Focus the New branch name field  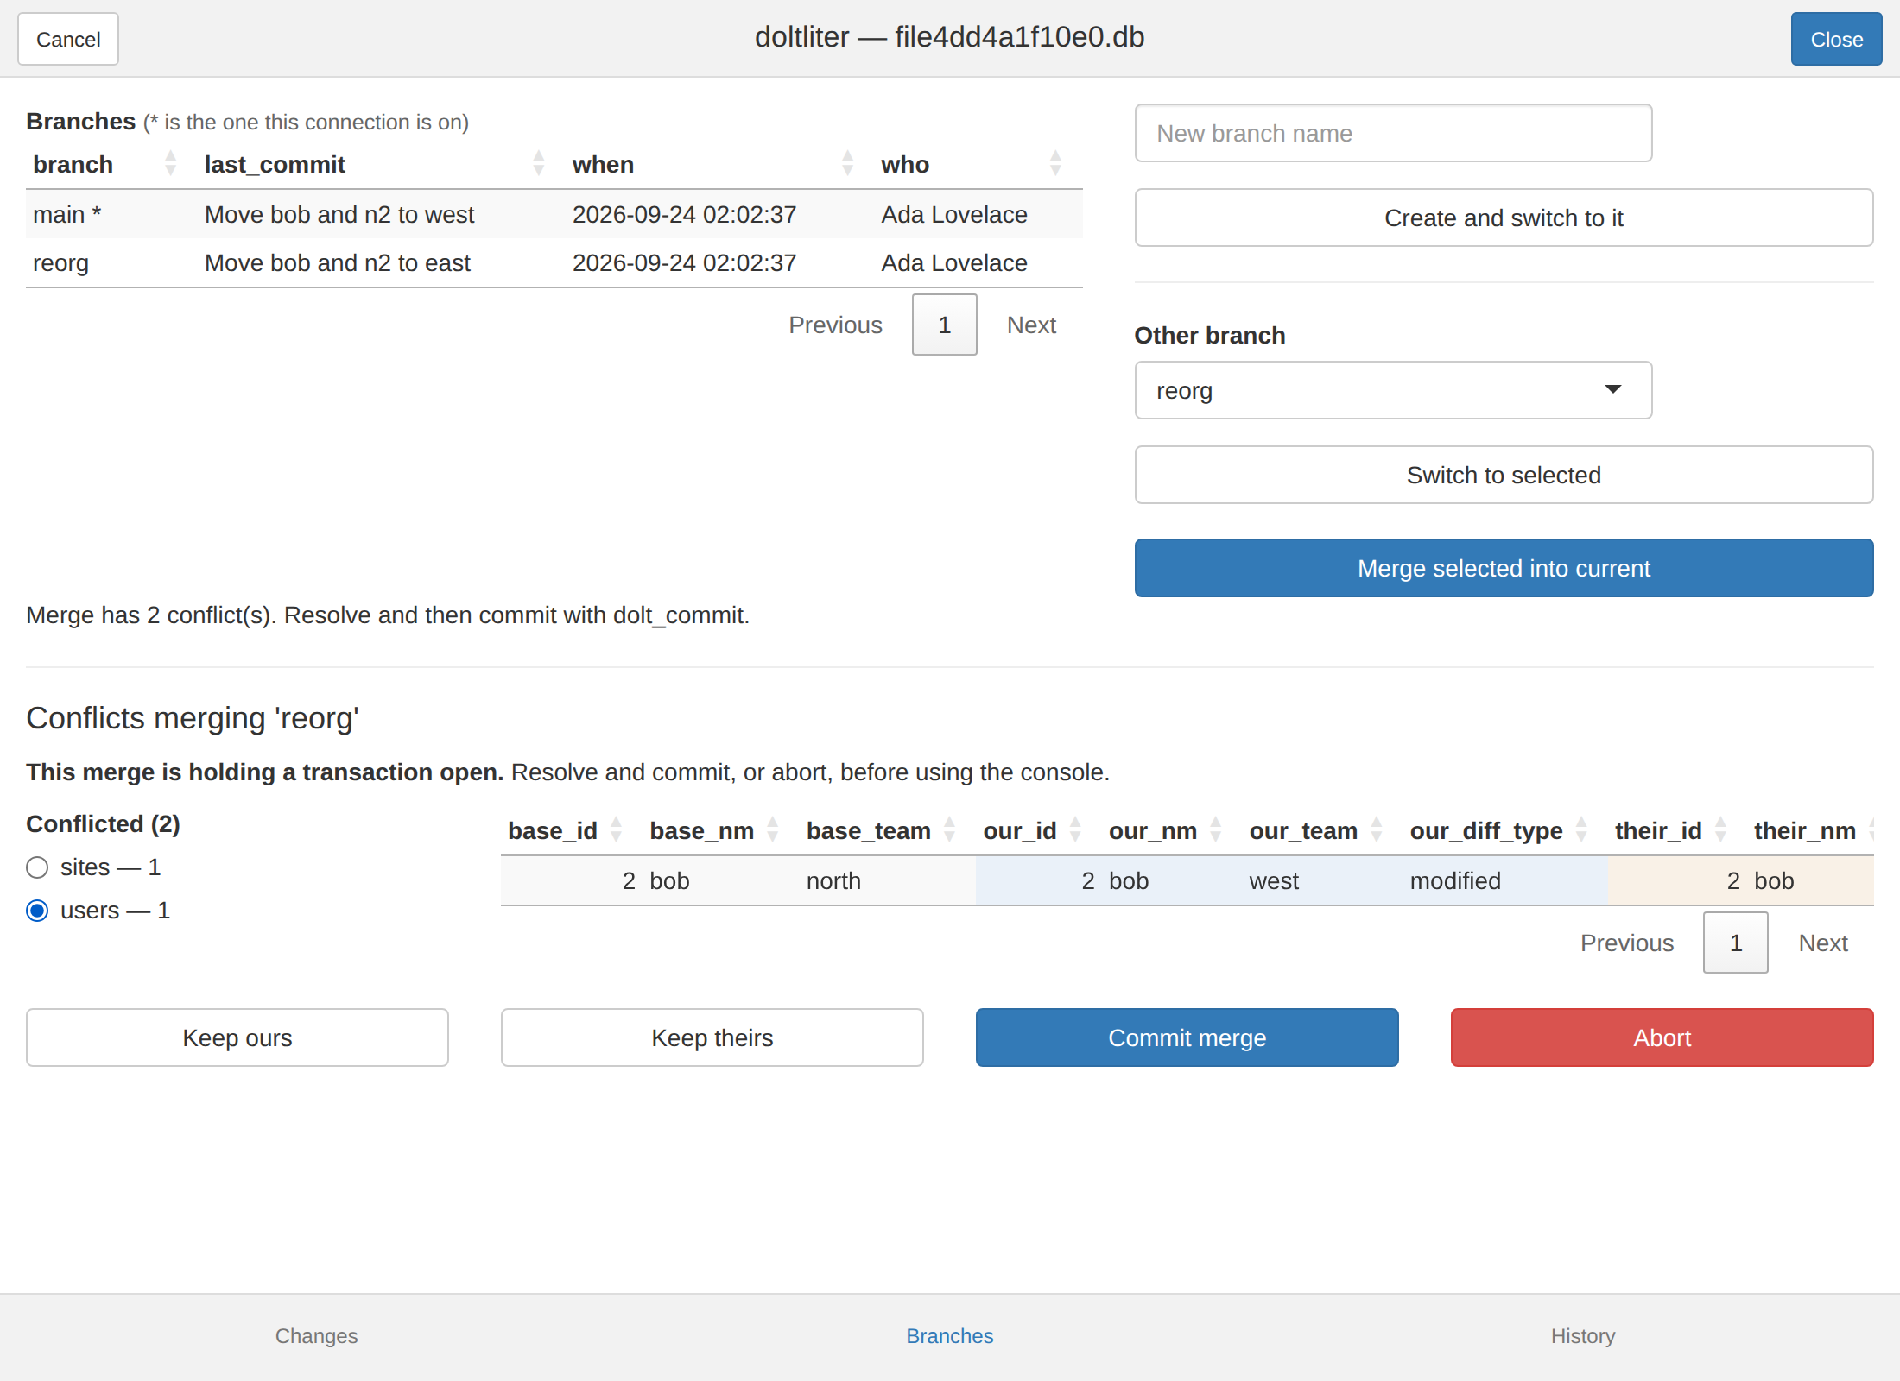(x=1393, y=133)
